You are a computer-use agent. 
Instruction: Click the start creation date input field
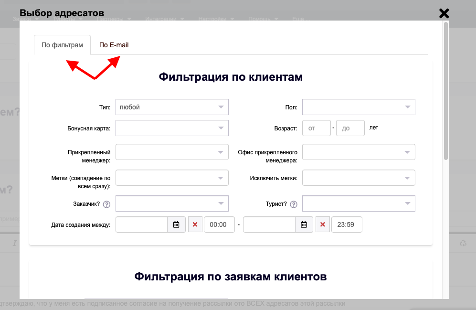(x=141, y=224)
